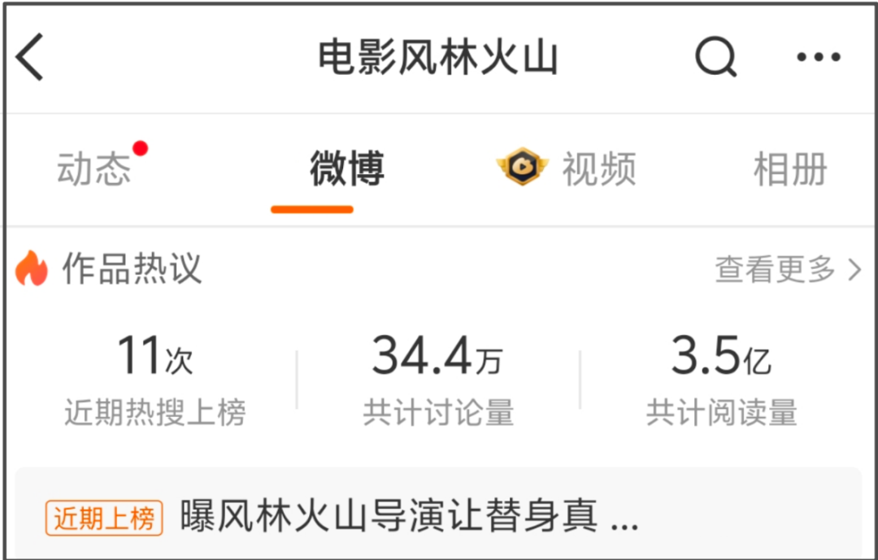Viewport: 878px width, 560px height.
Task: Switch to the 动态 tab
Action: [x=94, y=169]
